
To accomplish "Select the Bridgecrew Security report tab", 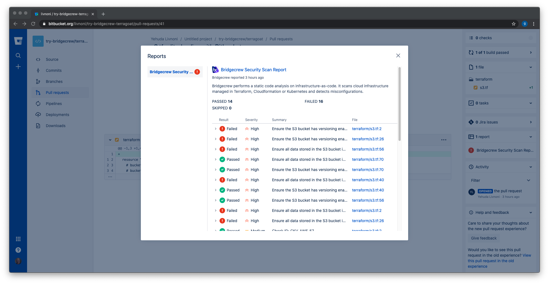I will [x=175, y=72].
